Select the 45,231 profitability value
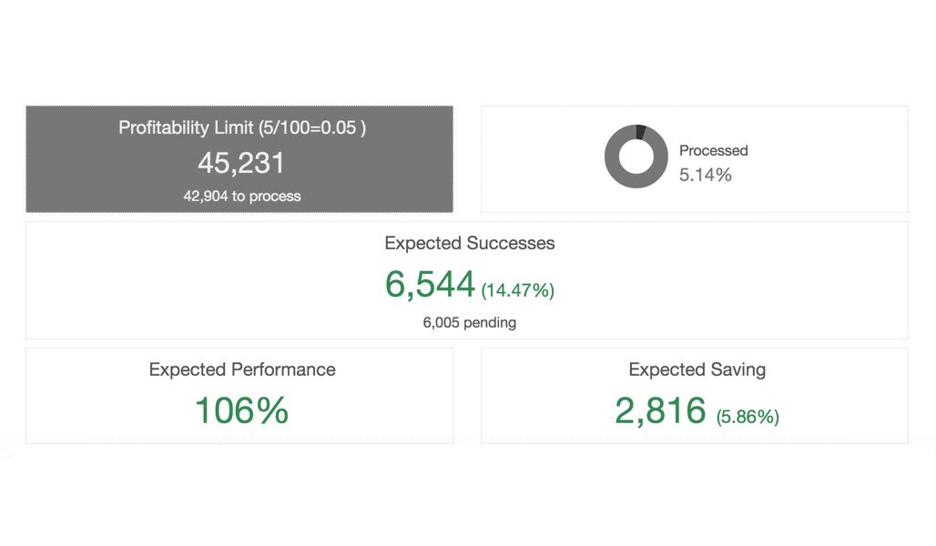Screen dimensions: 936x546 [x=241, y=163]
